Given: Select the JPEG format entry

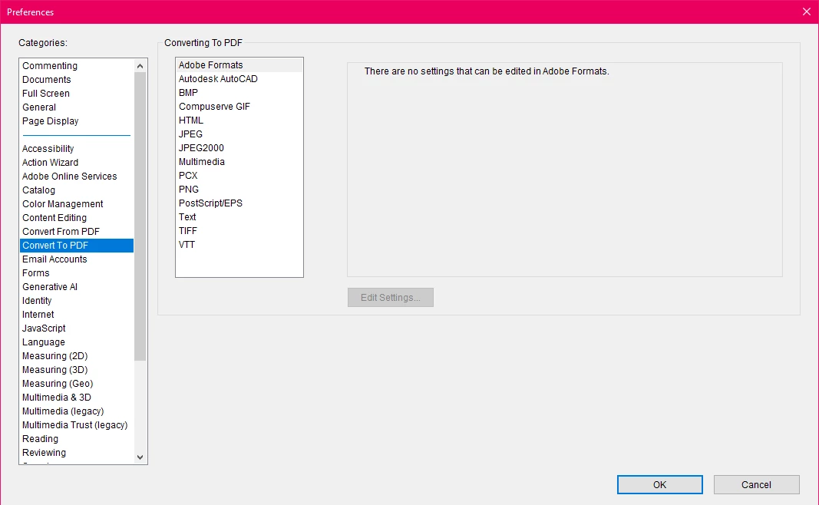Looking at the screenshot, I should click(239, 134).
